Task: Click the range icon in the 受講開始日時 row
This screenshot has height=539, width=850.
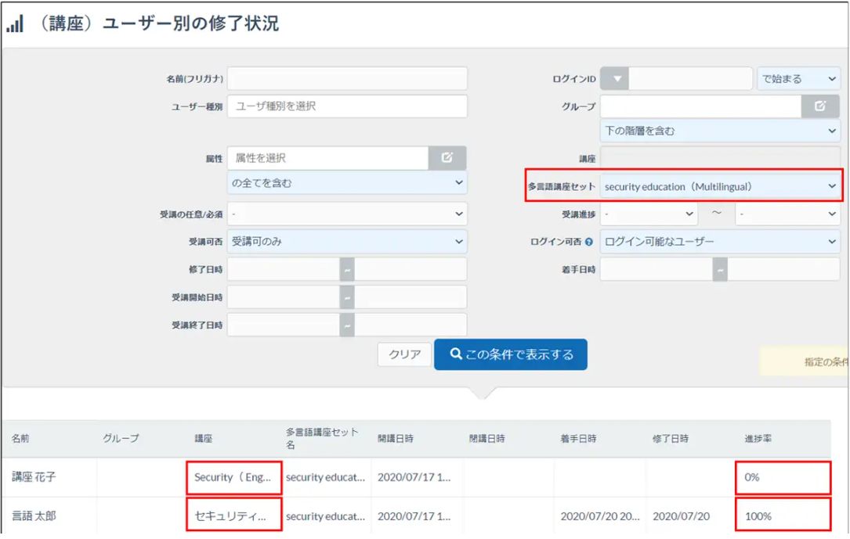Action: (x=347, y=297)
